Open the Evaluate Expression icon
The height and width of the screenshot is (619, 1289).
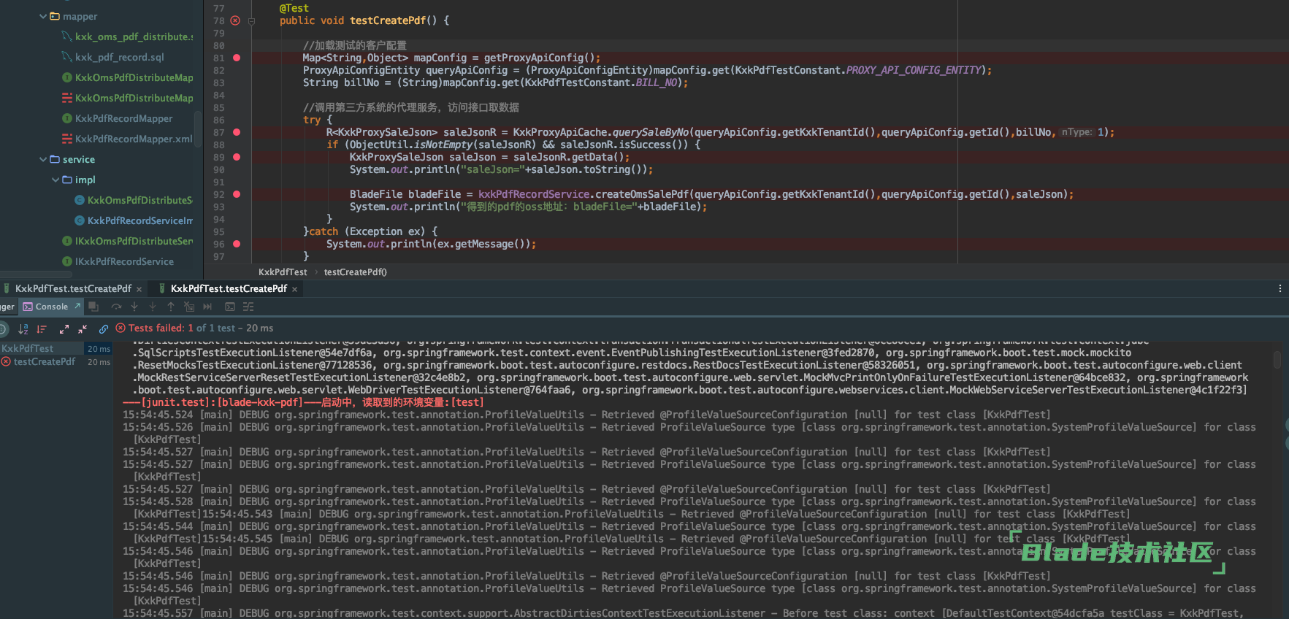[x=230, y=307]
